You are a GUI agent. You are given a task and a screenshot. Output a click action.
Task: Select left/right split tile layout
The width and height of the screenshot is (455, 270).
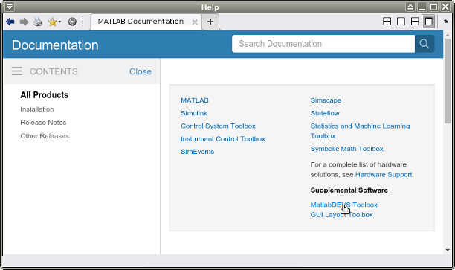pos(401,22)
